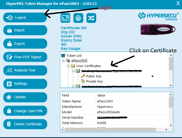The width and height of the screenshot is (182, 138).
Task: Collapse the second certificate node
Action: 73,86
